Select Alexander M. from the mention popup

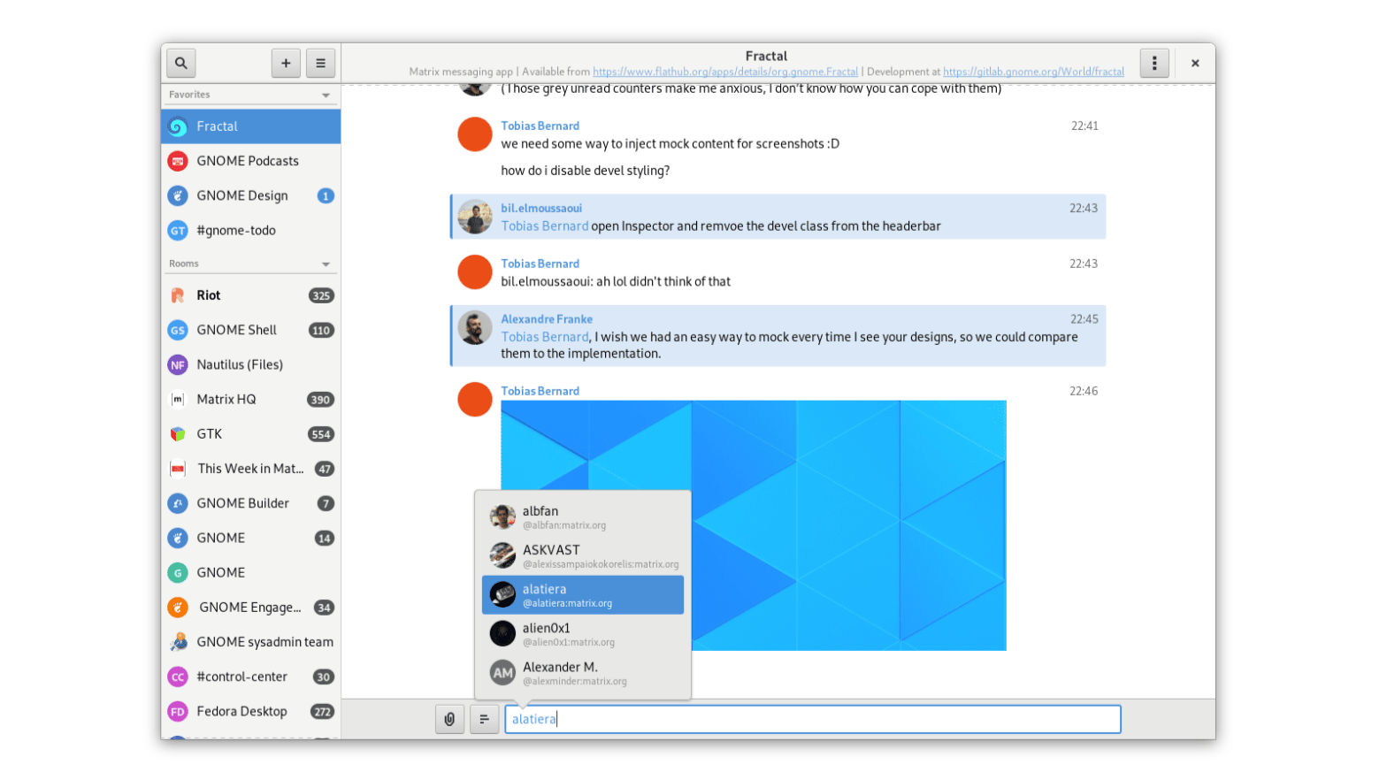click(x=583, y=673)
